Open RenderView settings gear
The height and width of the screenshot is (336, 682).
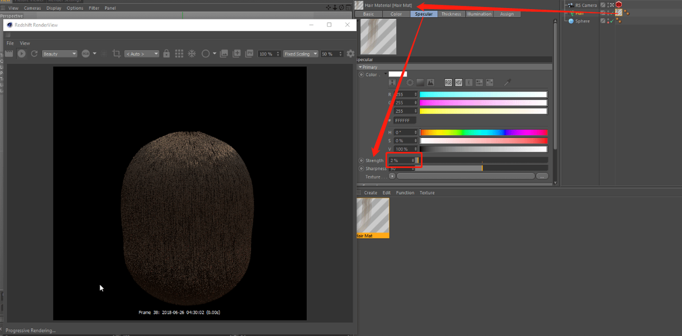[x=351, y=54]
